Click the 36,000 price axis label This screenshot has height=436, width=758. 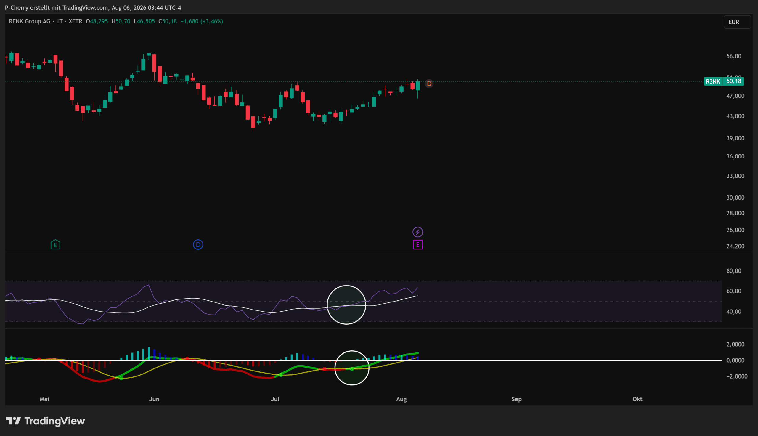pyautogui.click(x=735, y=156)
